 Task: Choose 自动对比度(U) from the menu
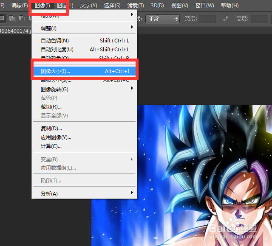point(84,50)
